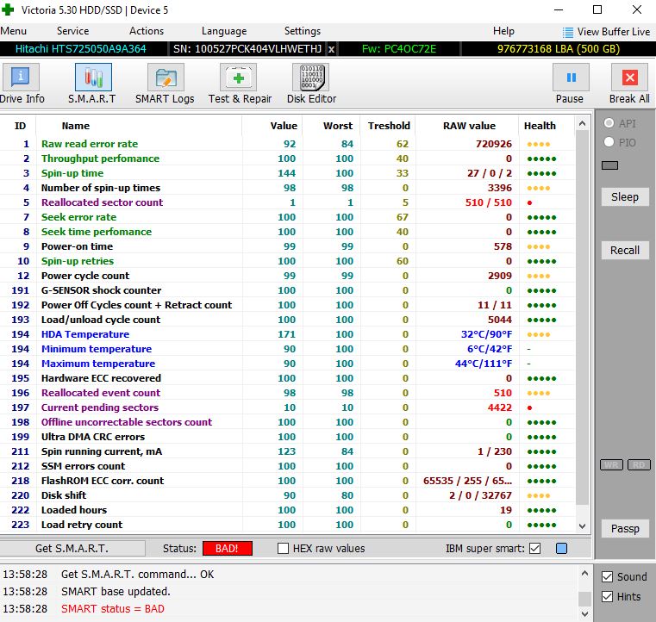This screenshot has width=656, height=622.
Task: Click the log panel scroll down arrow
Action: coord(584,614)
